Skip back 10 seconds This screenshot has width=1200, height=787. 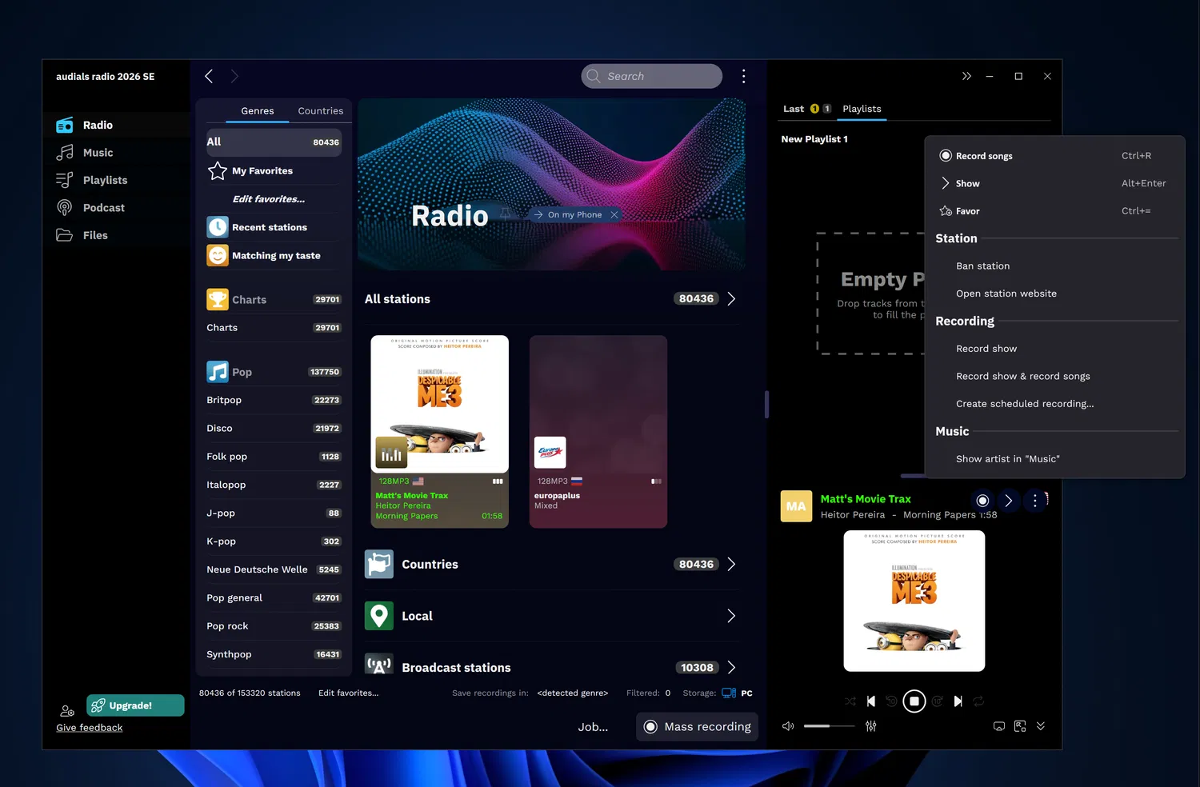[x=891, y=701]
